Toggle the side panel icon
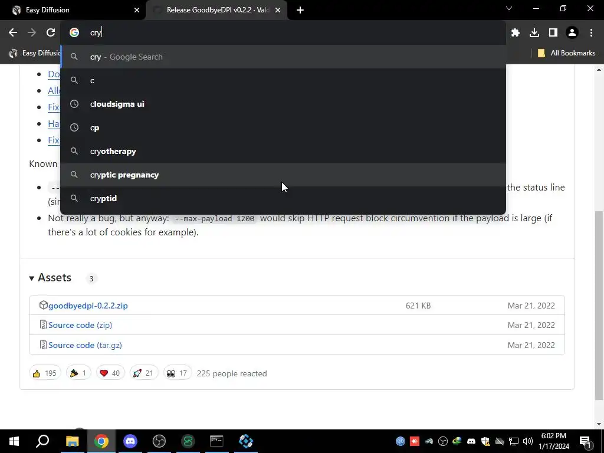Screen dimensions: 604x453 553,33
